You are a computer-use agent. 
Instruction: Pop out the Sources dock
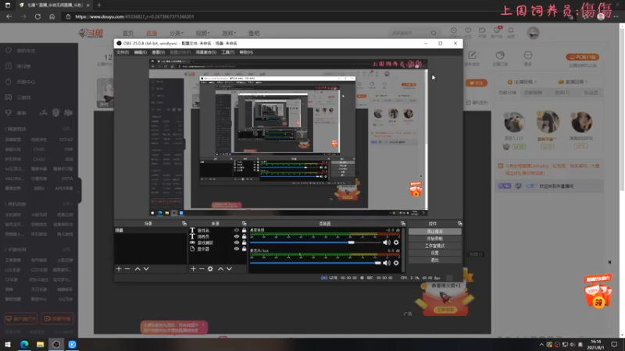point(244,224)
